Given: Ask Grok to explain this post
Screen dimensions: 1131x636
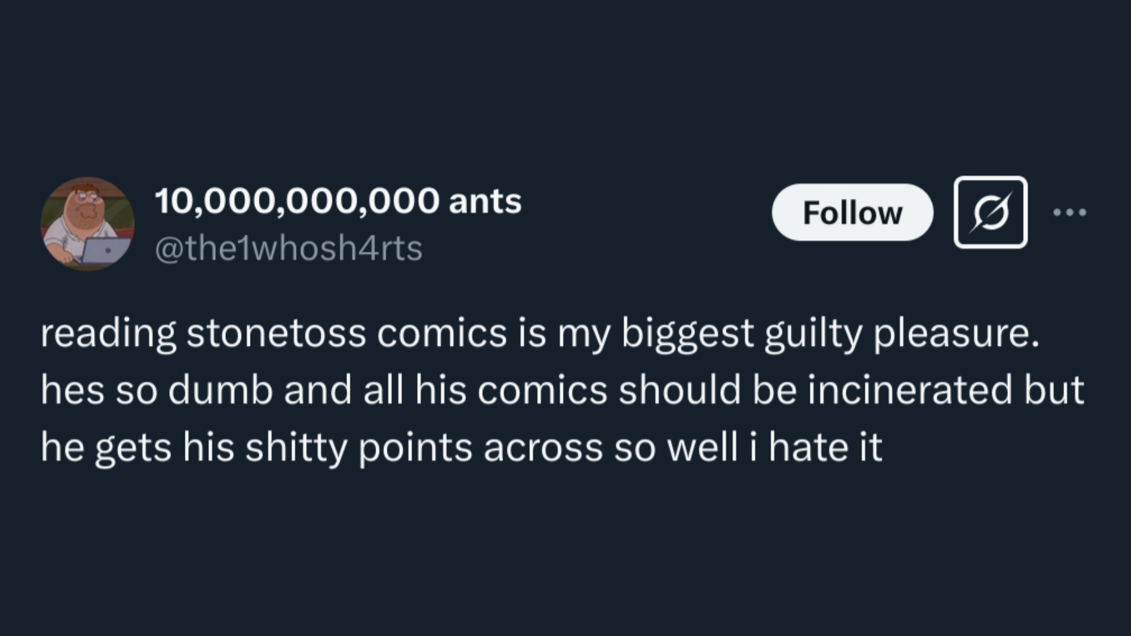Looking at the screenshot, I should coord(990,213).
